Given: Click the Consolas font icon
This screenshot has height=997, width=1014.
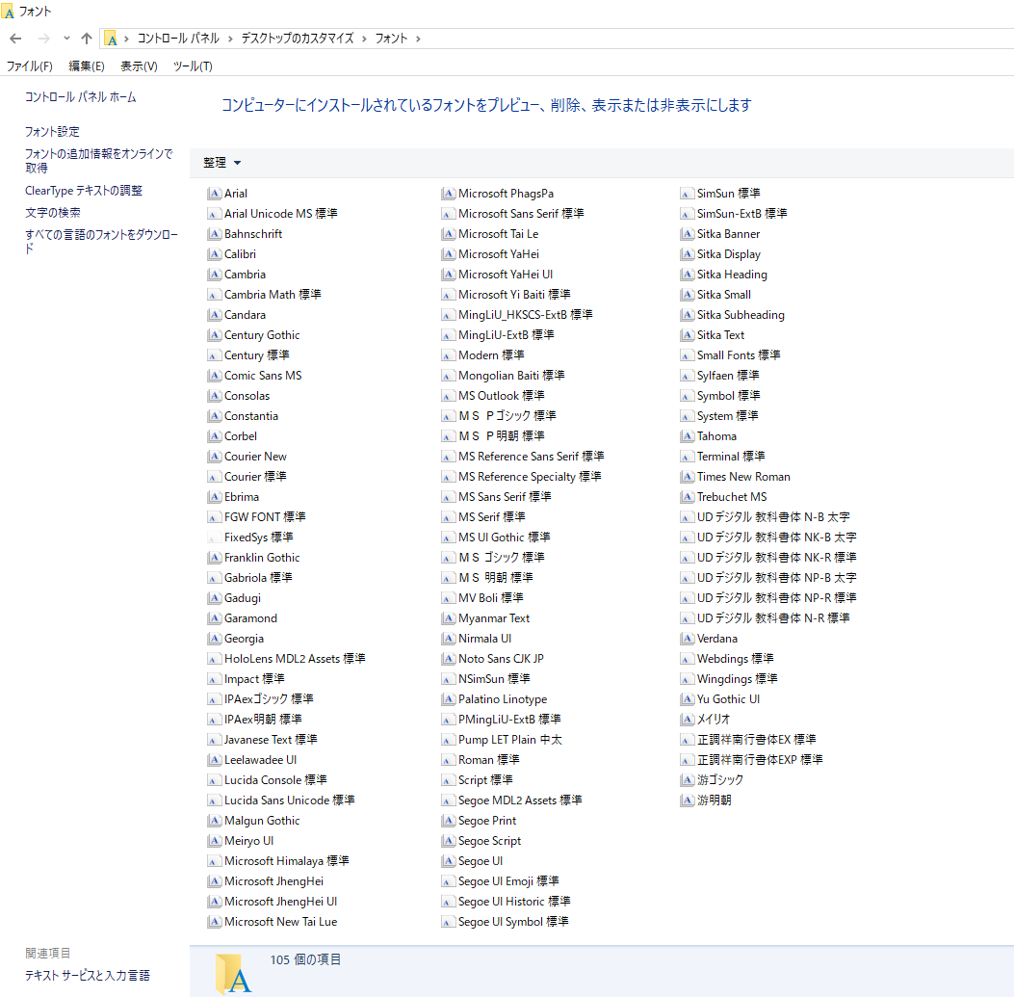Looking at the screenshot, I should (214, 395).
